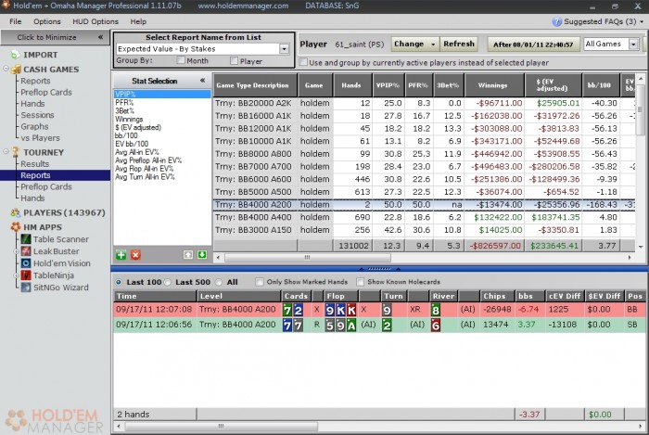
Task: Open vs Players in Cash Games
Action: click(x=40, y=138)
